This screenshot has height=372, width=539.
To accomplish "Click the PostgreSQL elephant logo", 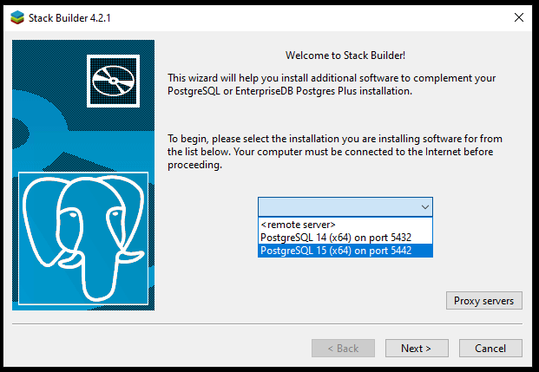I will [x=83, y=238].
